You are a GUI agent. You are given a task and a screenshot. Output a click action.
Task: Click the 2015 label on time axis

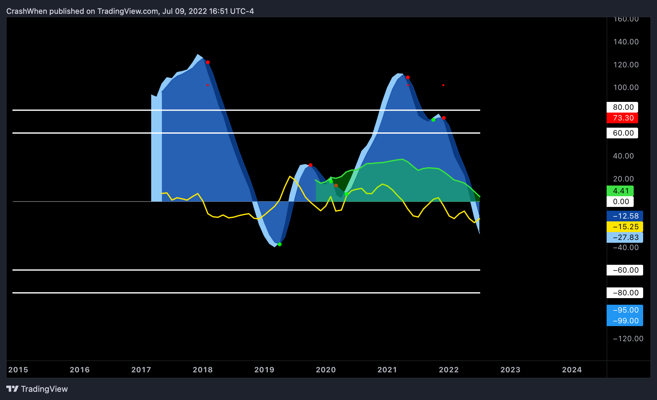coord(18,370)
